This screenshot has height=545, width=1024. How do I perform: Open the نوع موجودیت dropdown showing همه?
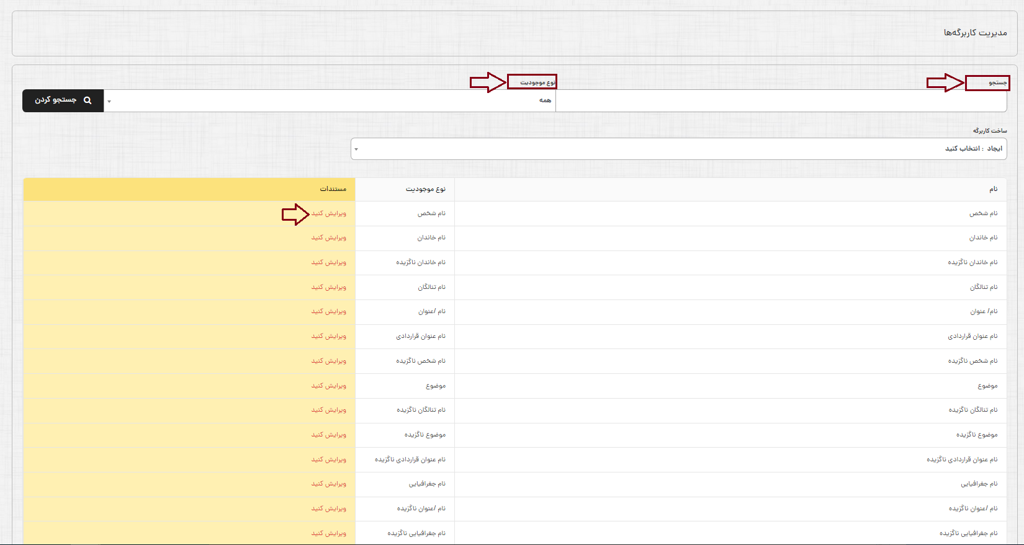330,101
